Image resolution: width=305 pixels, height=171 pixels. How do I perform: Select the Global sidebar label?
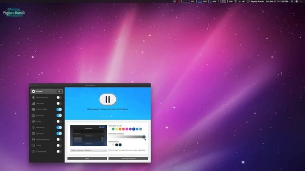pos(39,91)
